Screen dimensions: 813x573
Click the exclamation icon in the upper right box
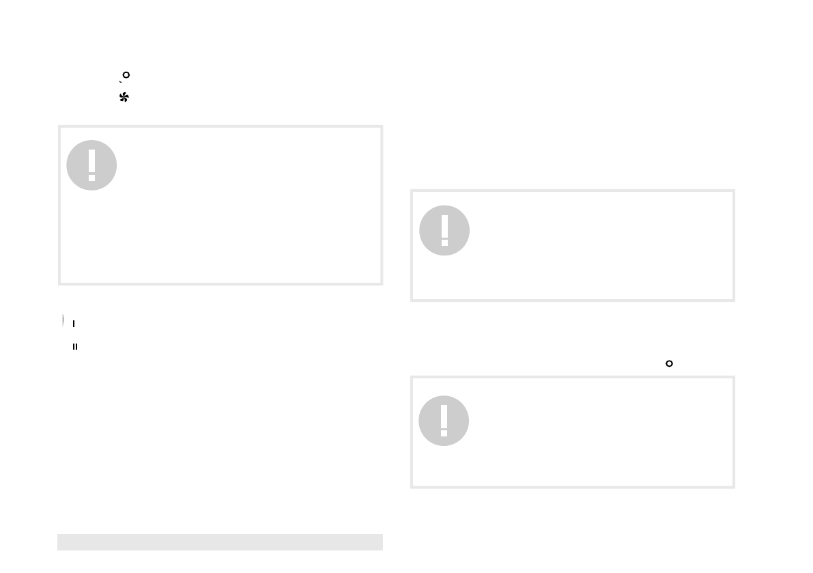coord(444,231)
